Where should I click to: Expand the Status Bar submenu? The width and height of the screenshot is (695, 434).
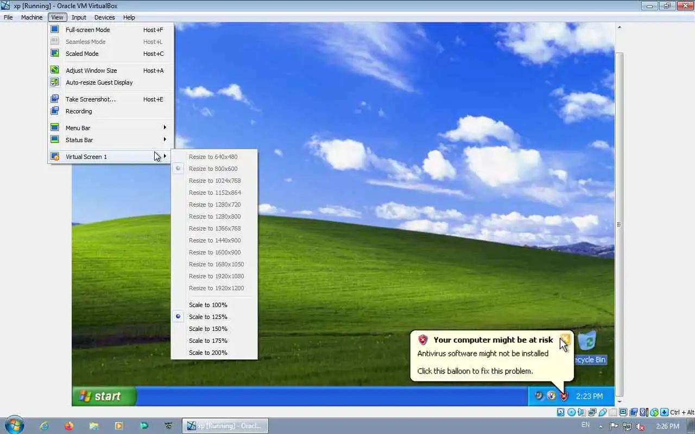pos(111,140)
